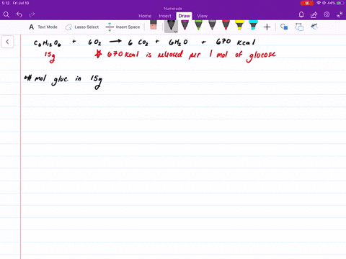Go to the View tab
The image size is (346, 259).
click(x=202, y=16)
